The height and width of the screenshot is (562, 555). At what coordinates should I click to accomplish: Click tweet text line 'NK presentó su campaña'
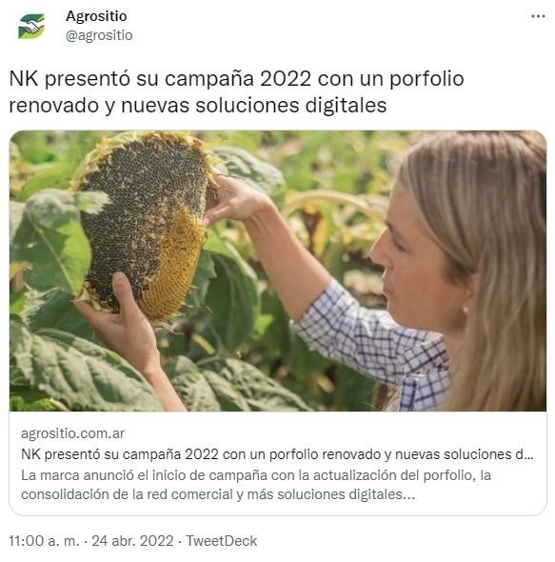tap(236, 79)
